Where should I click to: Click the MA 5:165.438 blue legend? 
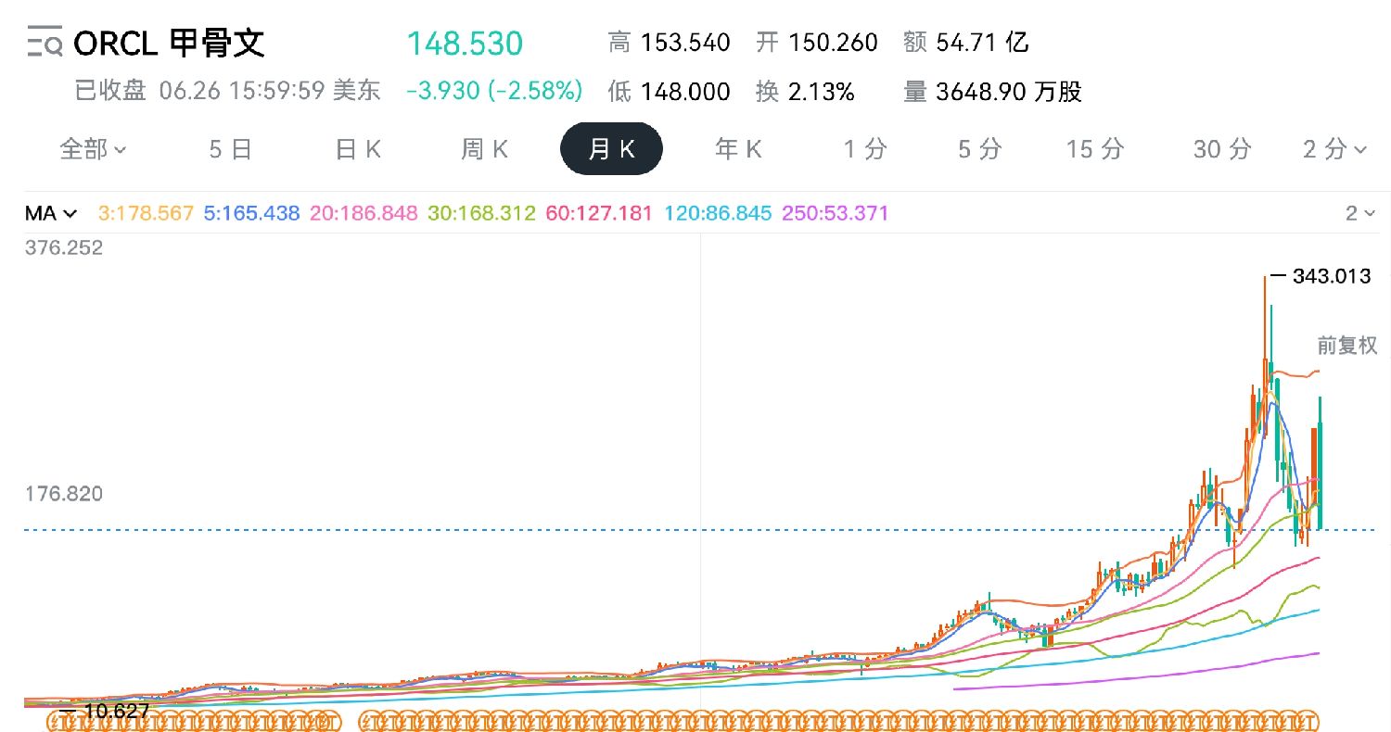252,214
